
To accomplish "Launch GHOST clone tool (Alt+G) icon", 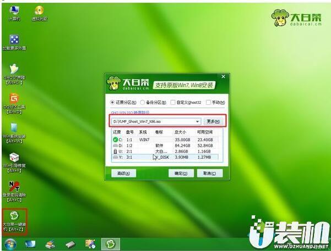I will click(x=14, y=74).
